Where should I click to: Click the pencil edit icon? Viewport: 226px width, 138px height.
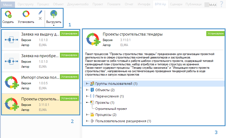tap(40, 12)
